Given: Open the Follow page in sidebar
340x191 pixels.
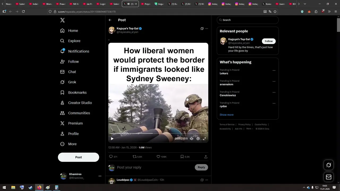Looking at the screenshot, I should (x=69, y=62).
